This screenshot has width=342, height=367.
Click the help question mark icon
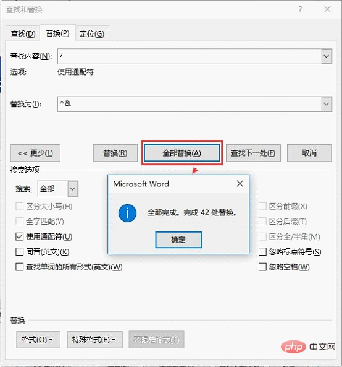coord(300,9)
